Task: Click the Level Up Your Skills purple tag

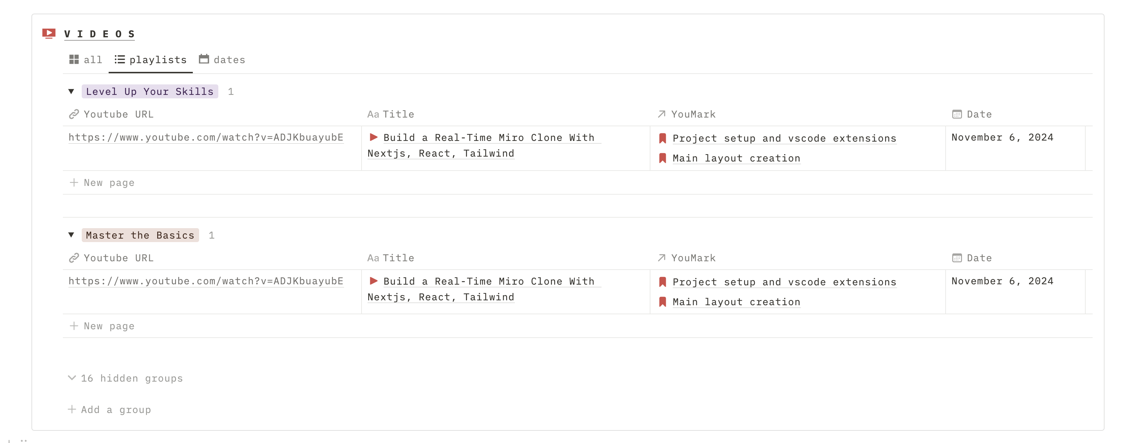Action: point(150,91)
